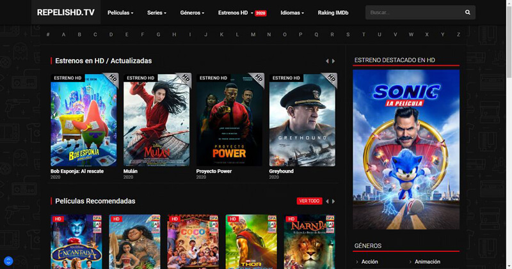The height and width of the screenshot is (269, 512).
Task: Filter titles by letter Z
Action: click(458, 35)
